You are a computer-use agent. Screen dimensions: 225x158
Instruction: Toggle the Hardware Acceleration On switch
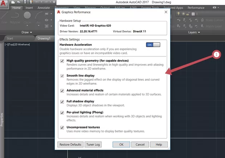(153, 45)
